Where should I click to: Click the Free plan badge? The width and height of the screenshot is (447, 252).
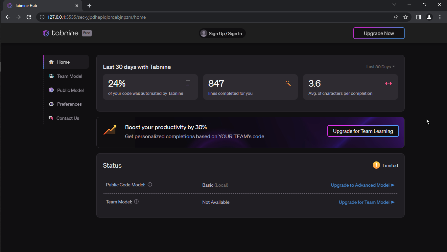click(x=87, y=33)
